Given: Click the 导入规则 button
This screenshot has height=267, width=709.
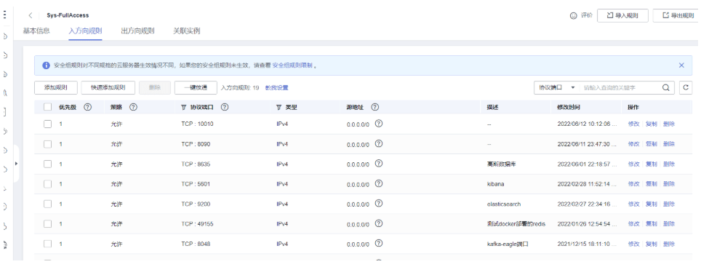Looking at the screenshot, I should [x=622, y=15].
